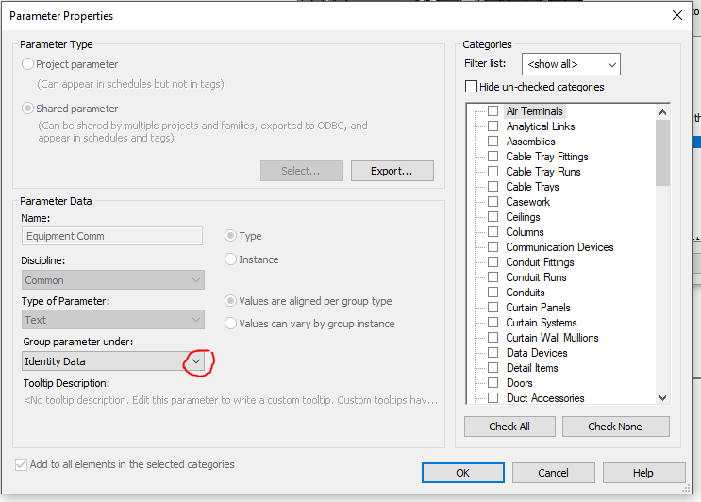Toggle Add to all elements checkbox
The image size is (701, 502).
coord(21,464)
